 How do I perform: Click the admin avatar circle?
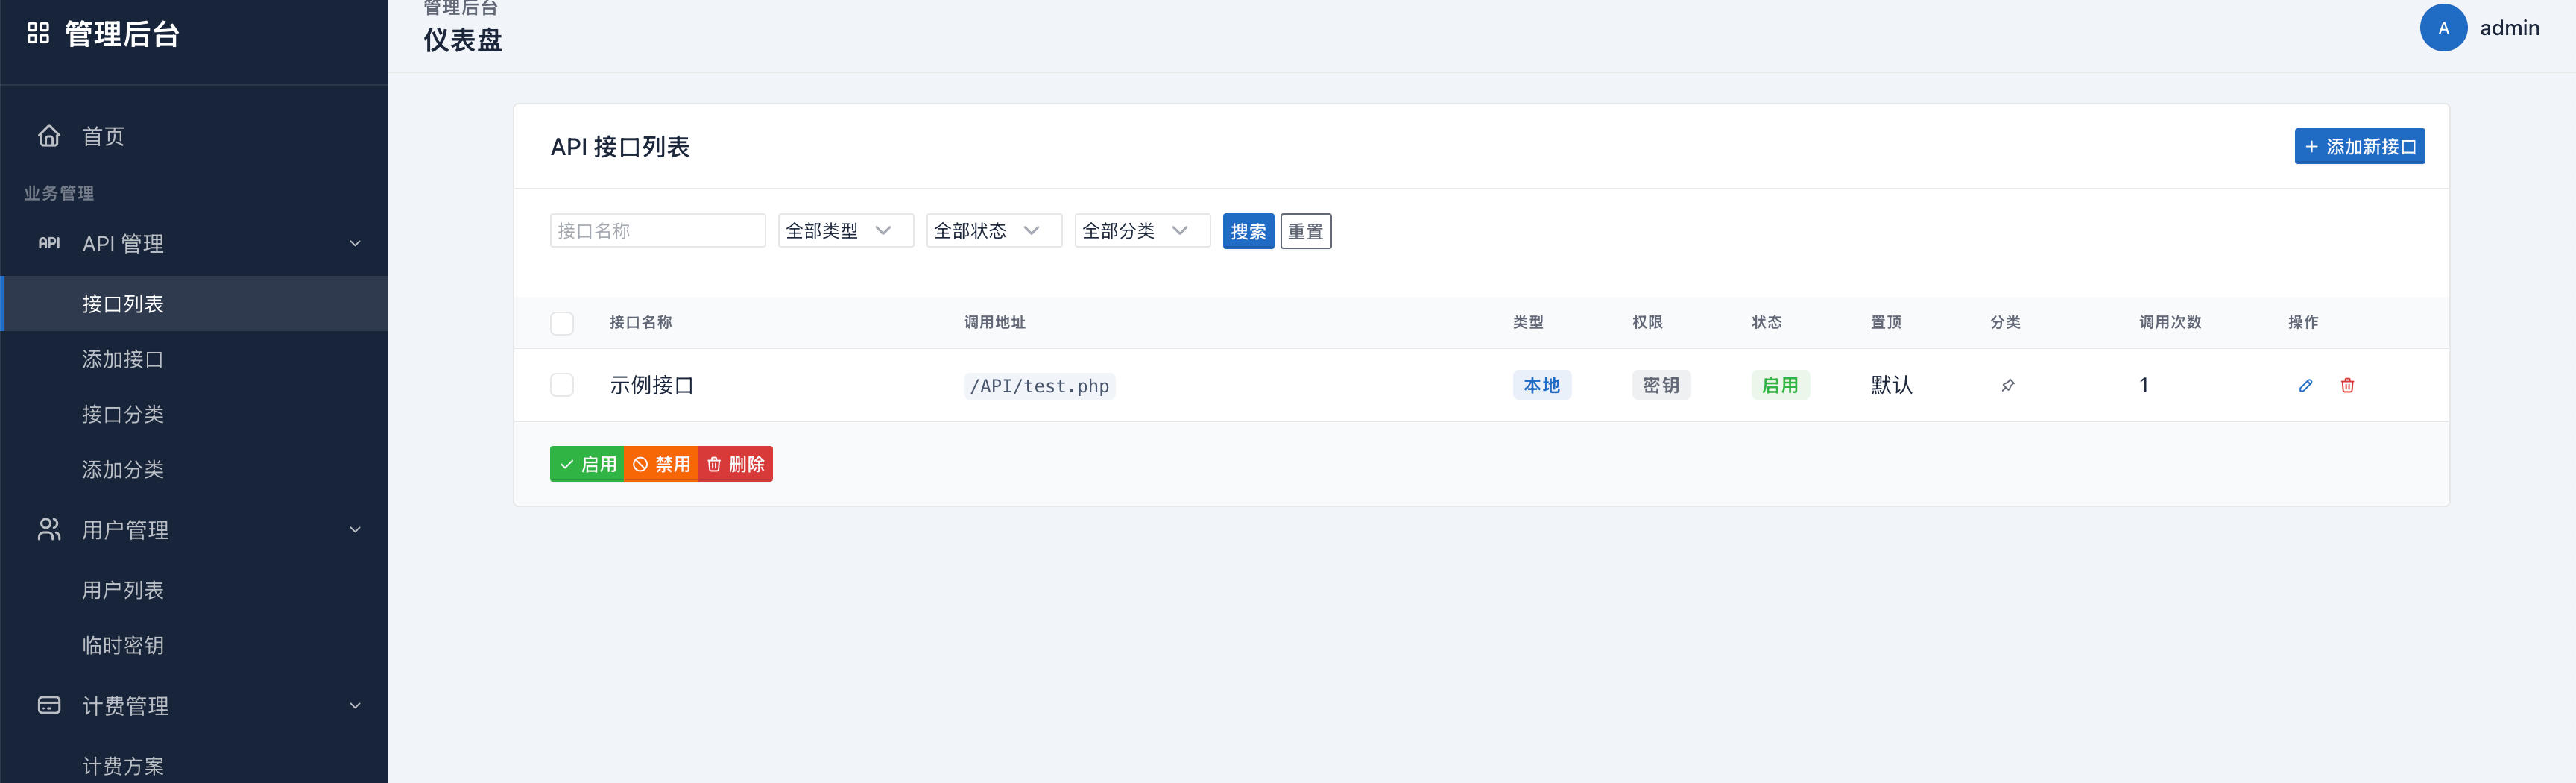click(x=2443, y=28)
